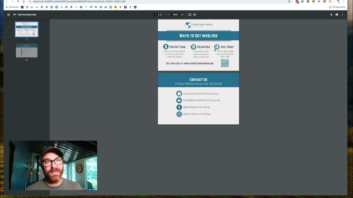Open the red Opera-style O extension
The height and width of the screenshot is (198, 353).
pos(324,1)
